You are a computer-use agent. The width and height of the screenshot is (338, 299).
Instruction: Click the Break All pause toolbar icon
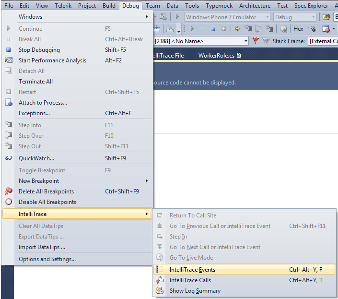tap(203, 29)
